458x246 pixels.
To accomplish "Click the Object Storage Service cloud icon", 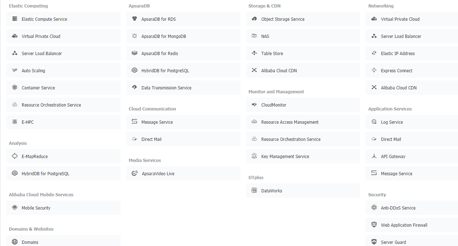I will (x=254, y=19).
